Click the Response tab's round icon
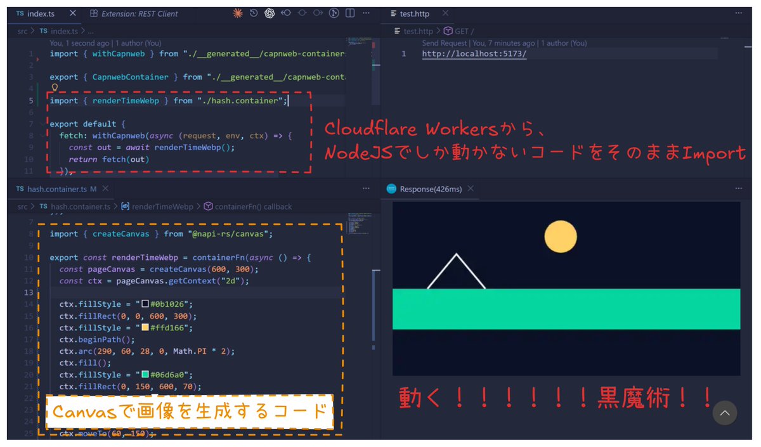The image size is (761, 447). pos(391,189)
